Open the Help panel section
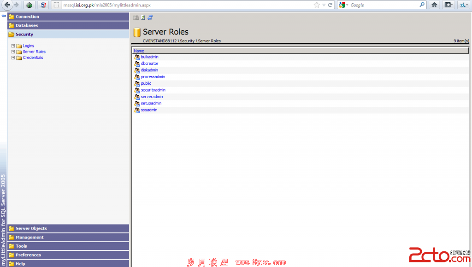Screen dimensions: 472x267 (69, 263)
